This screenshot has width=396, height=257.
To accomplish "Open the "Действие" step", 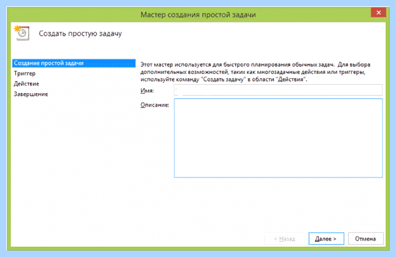I will click(x=26, y=84).
